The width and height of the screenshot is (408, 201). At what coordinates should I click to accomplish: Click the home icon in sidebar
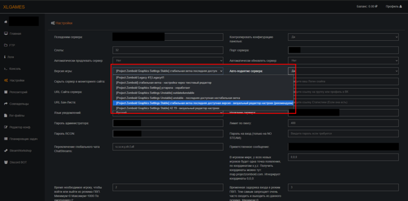6,22
